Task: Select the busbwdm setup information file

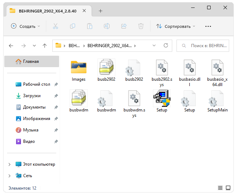Action: point(79,101)
